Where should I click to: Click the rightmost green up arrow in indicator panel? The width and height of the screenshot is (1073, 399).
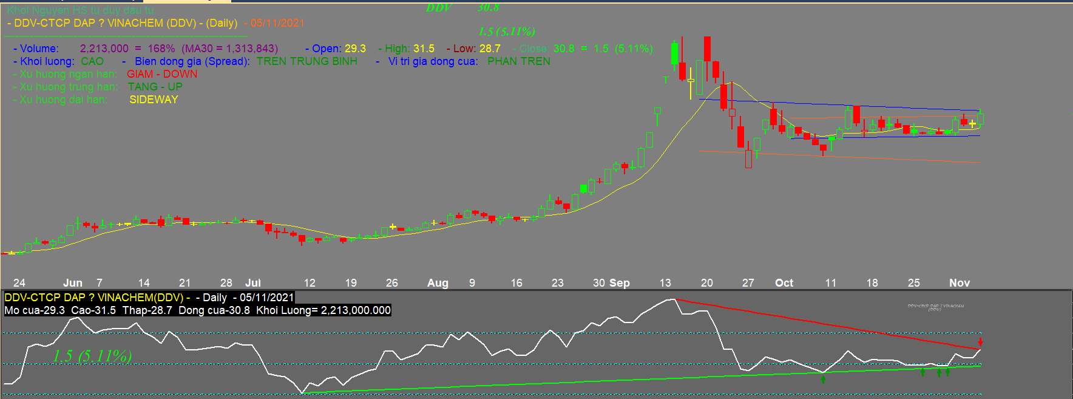pos(947,372)
